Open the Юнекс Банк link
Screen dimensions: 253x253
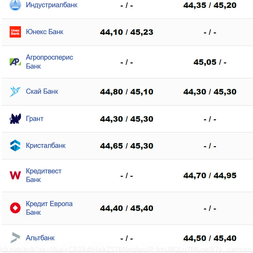(45, 32)
